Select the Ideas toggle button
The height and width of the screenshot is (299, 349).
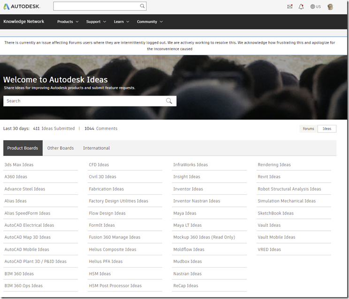327,129
